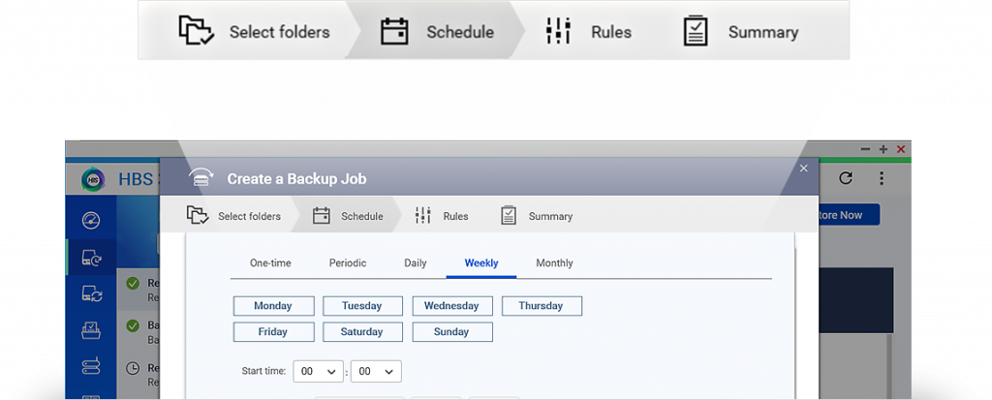Click the HBS logo icon

click(93, 179)
